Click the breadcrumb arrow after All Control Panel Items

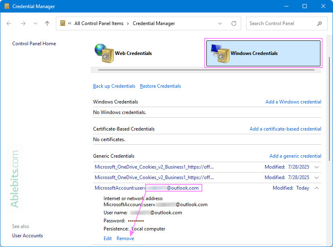[128, 23]
